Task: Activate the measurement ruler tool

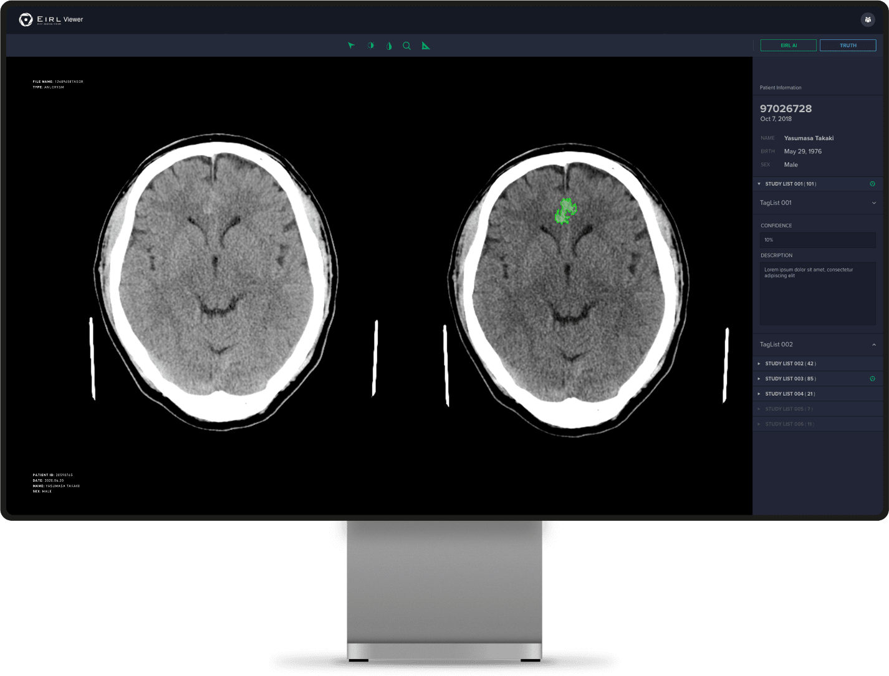Action: coord(426,45)
